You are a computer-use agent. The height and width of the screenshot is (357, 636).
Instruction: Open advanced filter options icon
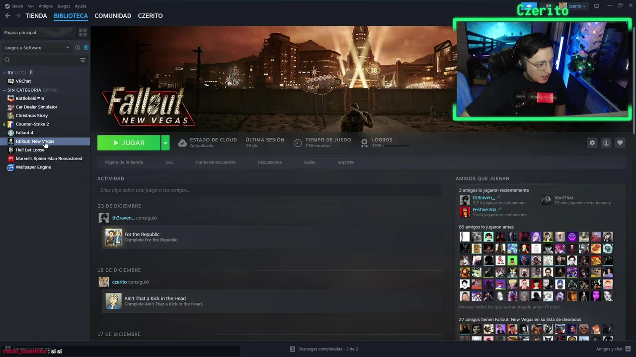82,60
